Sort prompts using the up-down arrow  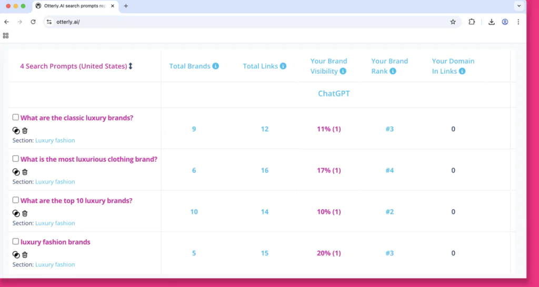[131, 66]
